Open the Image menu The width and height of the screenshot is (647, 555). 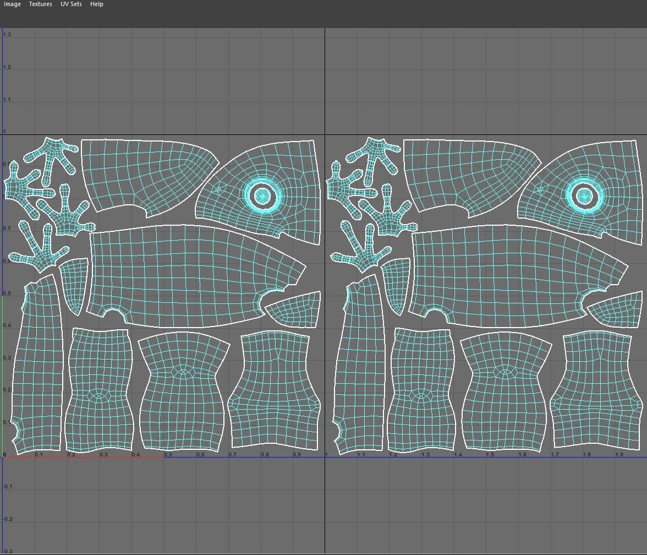pos(12,4)
